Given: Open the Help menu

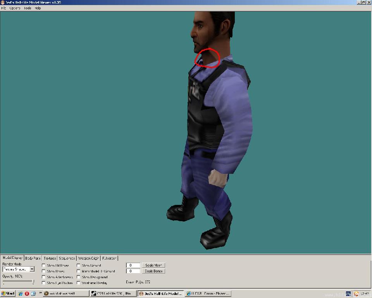Looking at the screenshot, I should [x=38, y=8].
